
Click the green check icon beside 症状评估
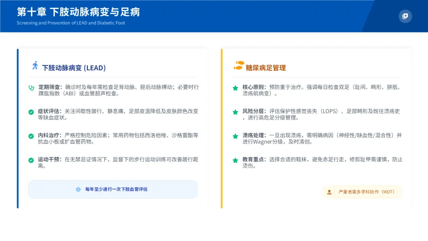(31, 112)
